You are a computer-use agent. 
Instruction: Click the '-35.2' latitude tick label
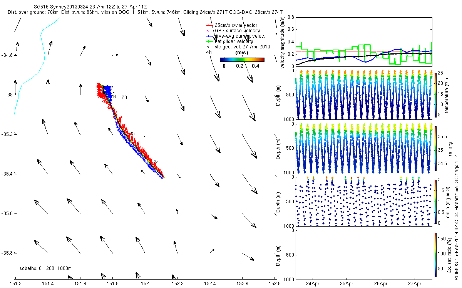tap(7, 134)
